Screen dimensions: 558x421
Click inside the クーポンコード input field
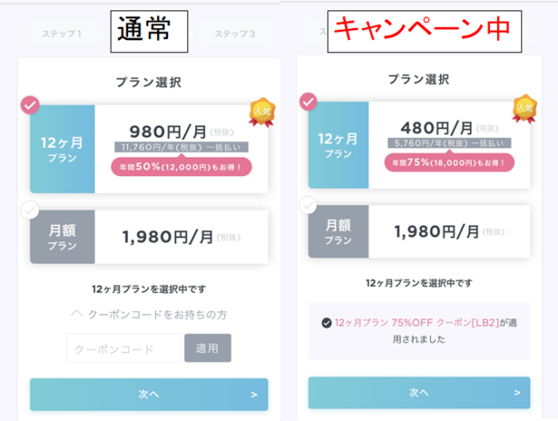point(124,348)
